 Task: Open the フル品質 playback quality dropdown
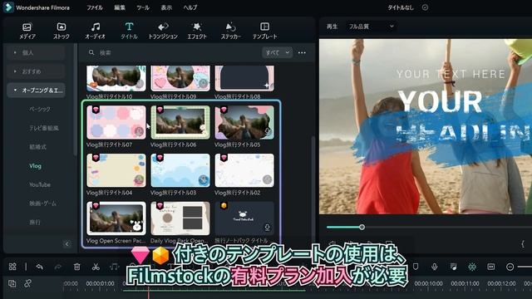point(372,26)
